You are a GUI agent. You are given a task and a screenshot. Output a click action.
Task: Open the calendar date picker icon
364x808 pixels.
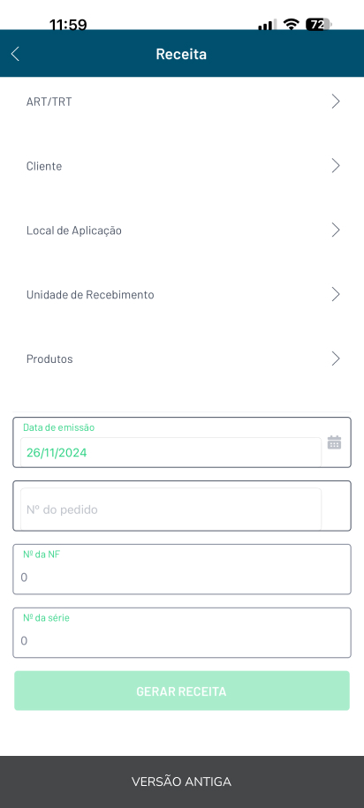pos(334,442)
